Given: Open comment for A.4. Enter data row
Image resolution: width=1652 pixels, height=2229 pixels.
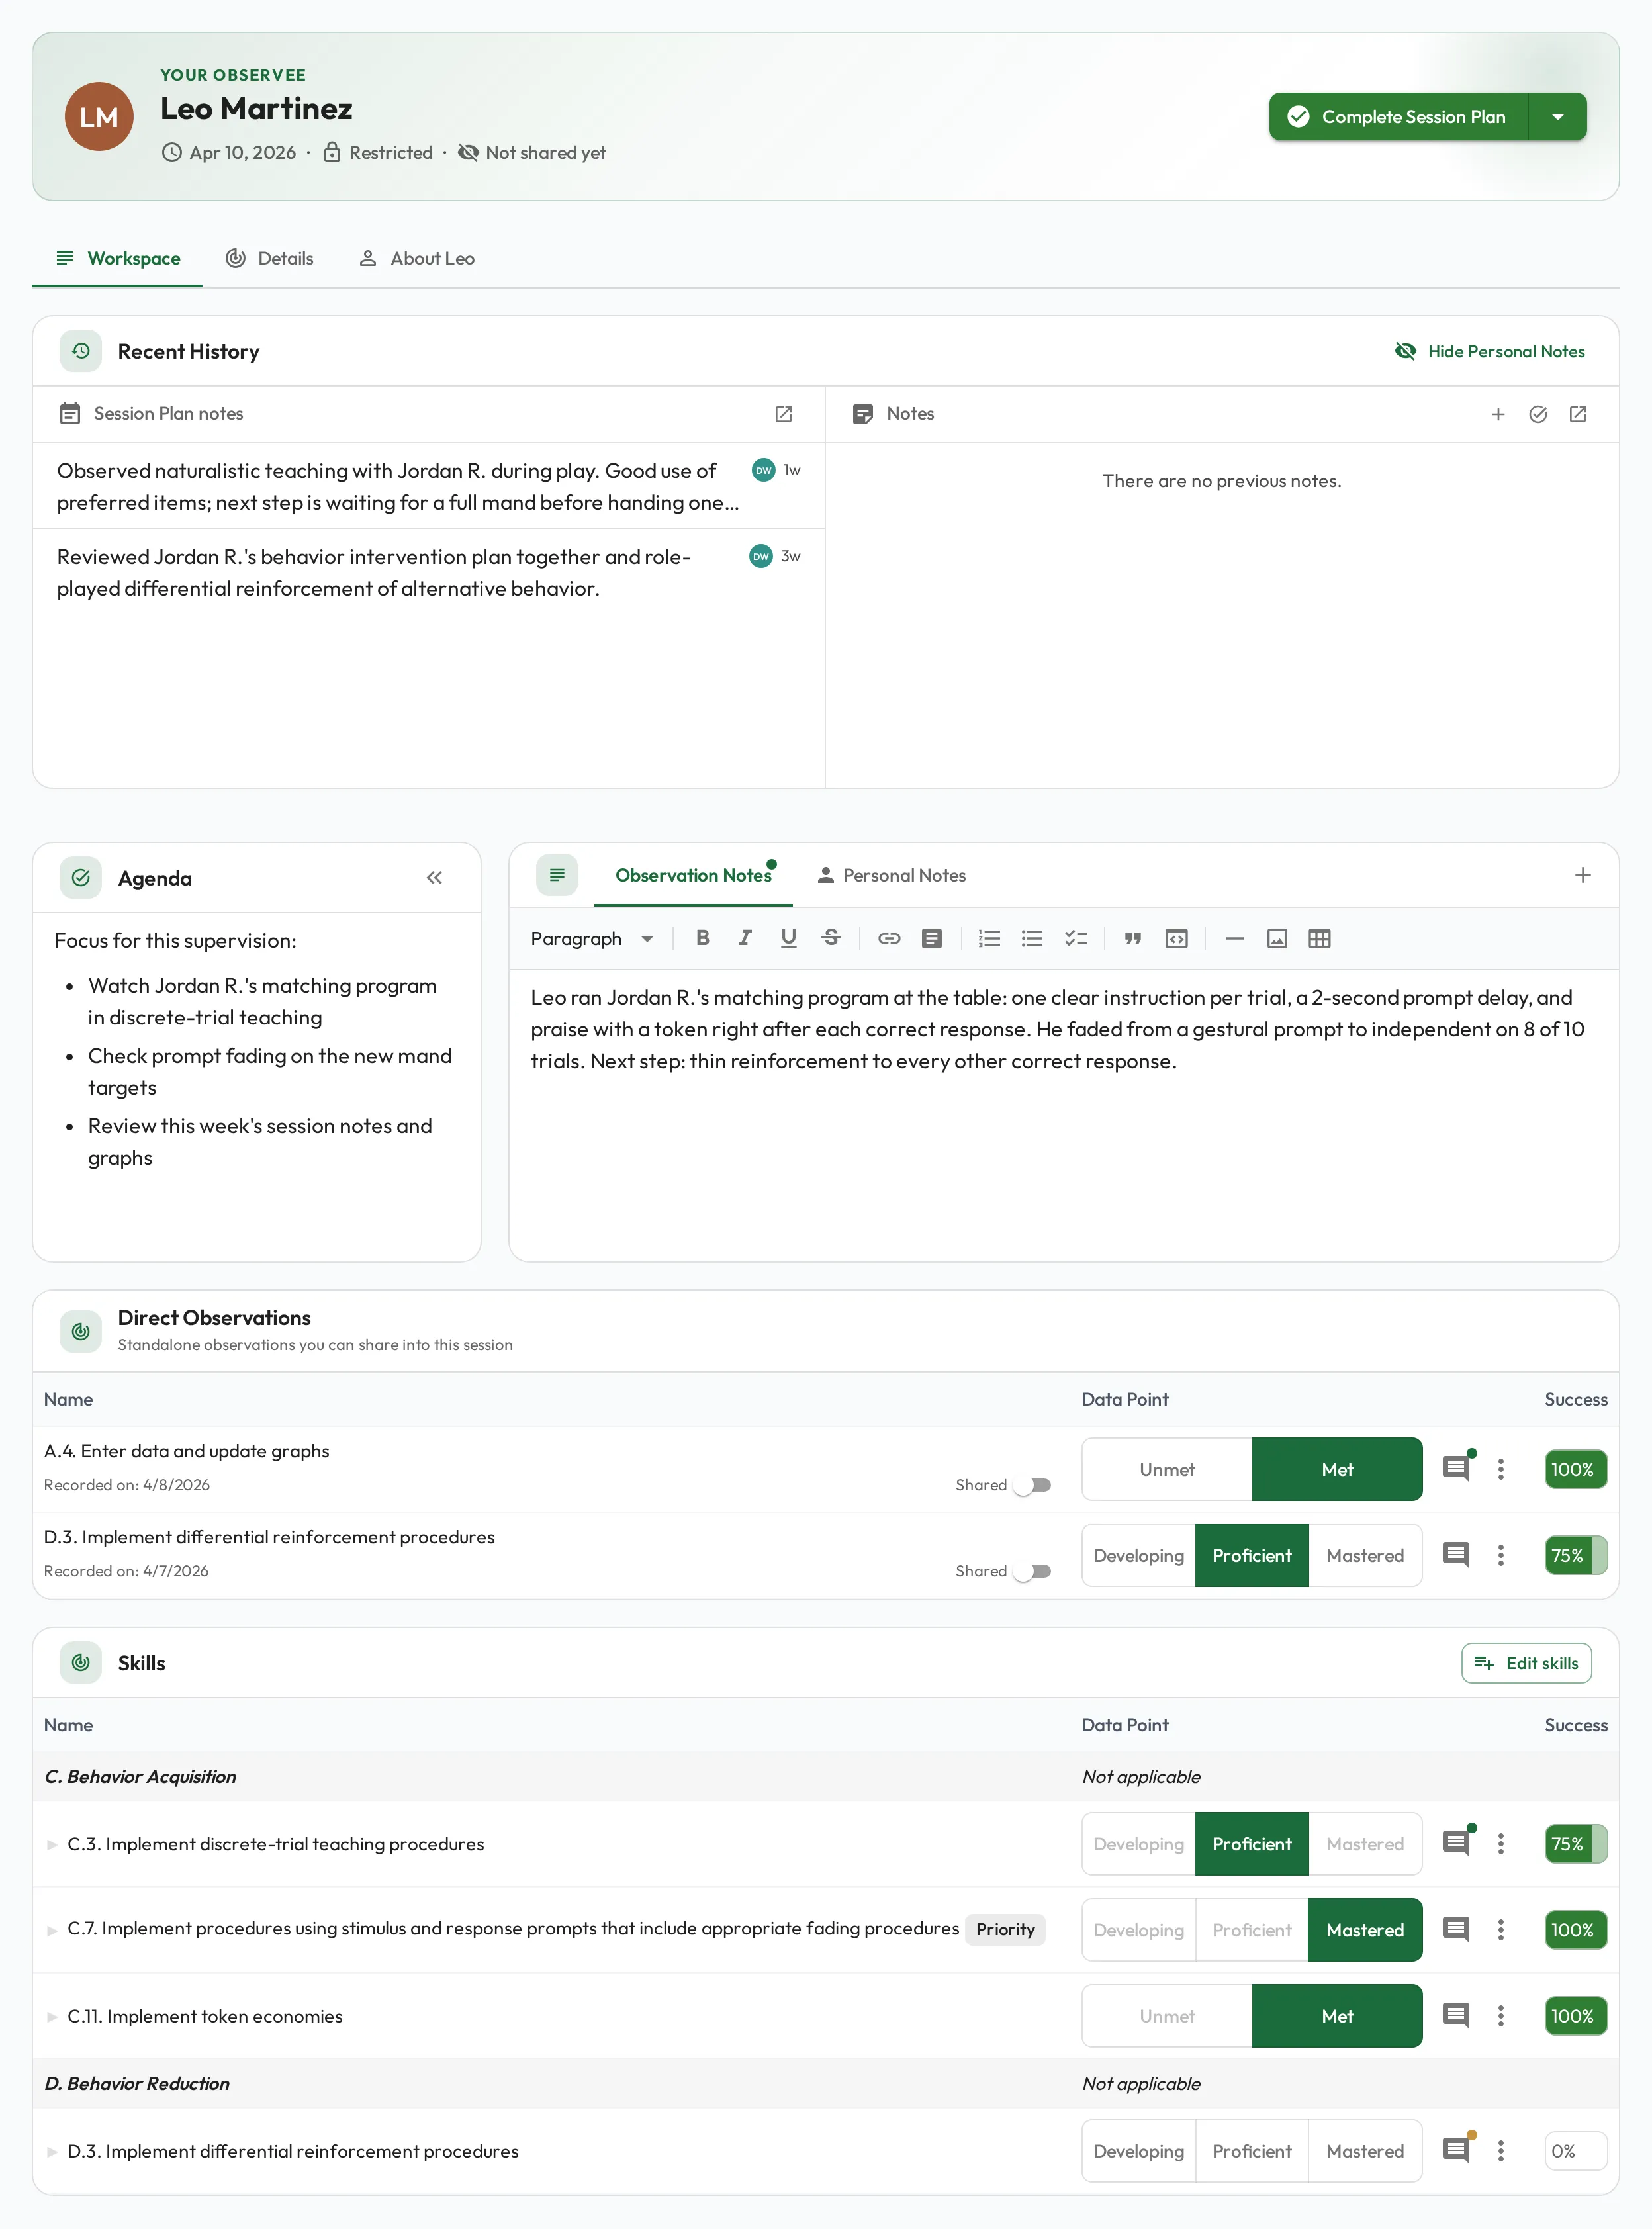Looking at the screenshot, I should [x=1456, y=1469].
